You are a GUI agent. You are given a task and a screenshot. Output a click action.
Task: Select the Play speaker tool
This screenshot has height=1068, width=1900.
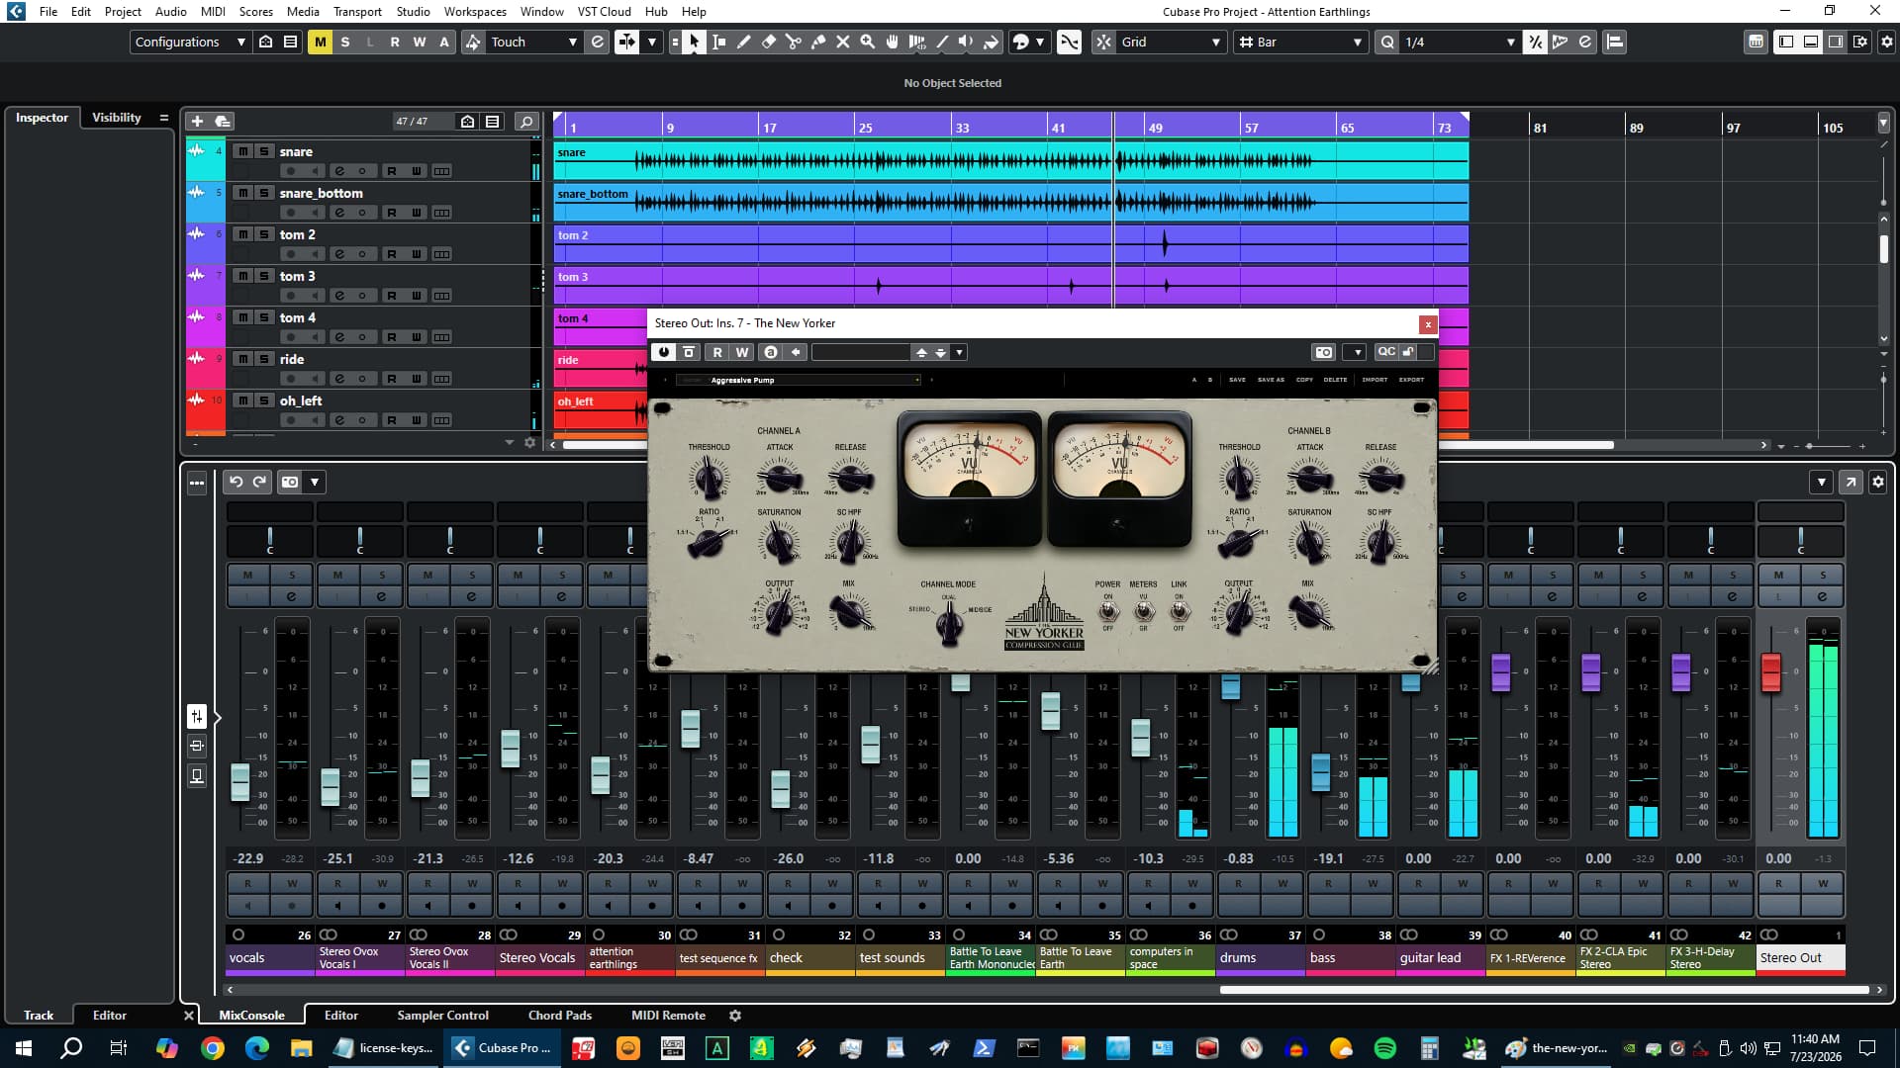pyautogui.click(x=966, y=42)
